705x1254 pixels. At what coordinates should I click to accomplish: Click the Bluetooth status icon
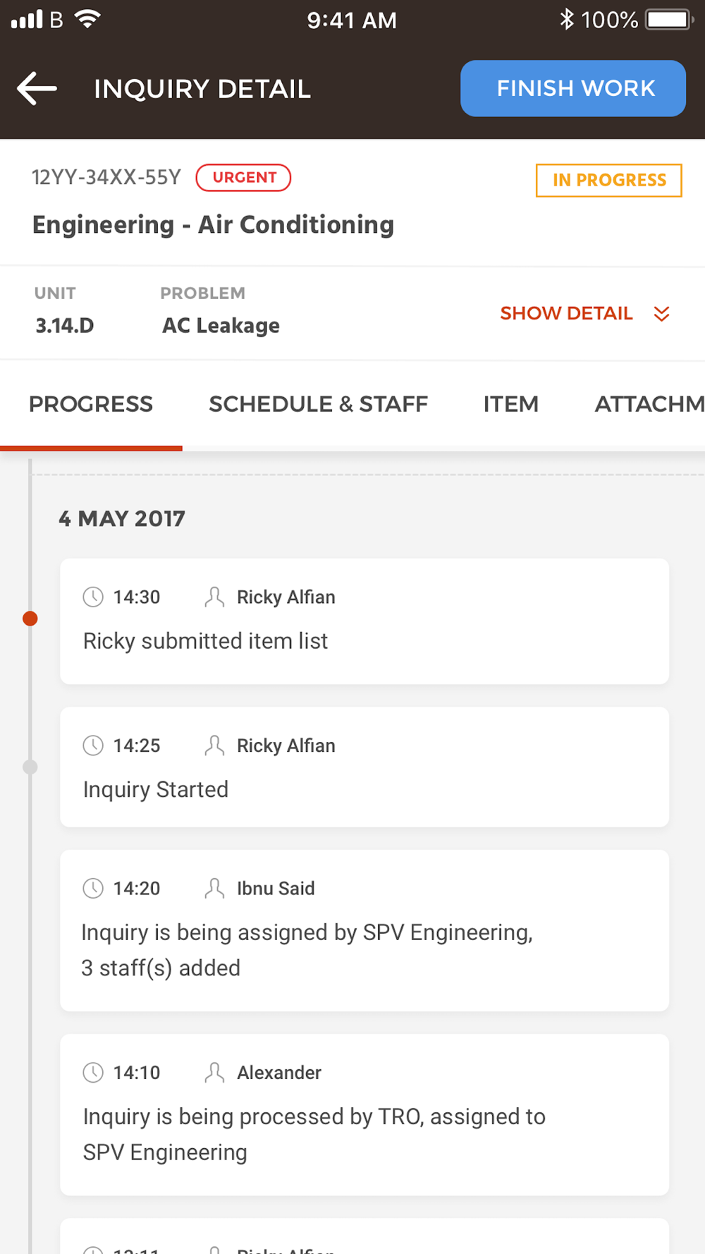pyautogui.click(x=566, y=19)
